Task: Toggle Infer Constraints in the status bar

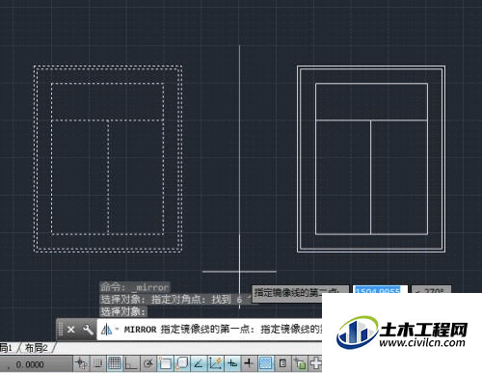Action: (x=81, y=363)
